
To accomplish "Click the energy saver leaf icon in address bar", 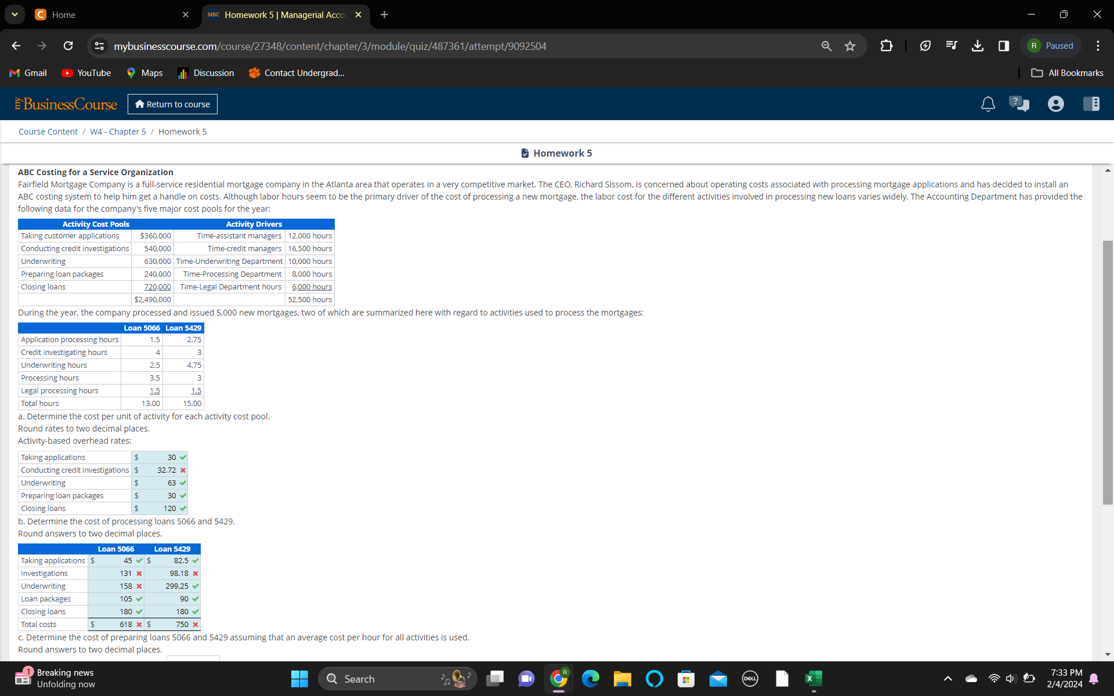I will (x=925, y=46).
